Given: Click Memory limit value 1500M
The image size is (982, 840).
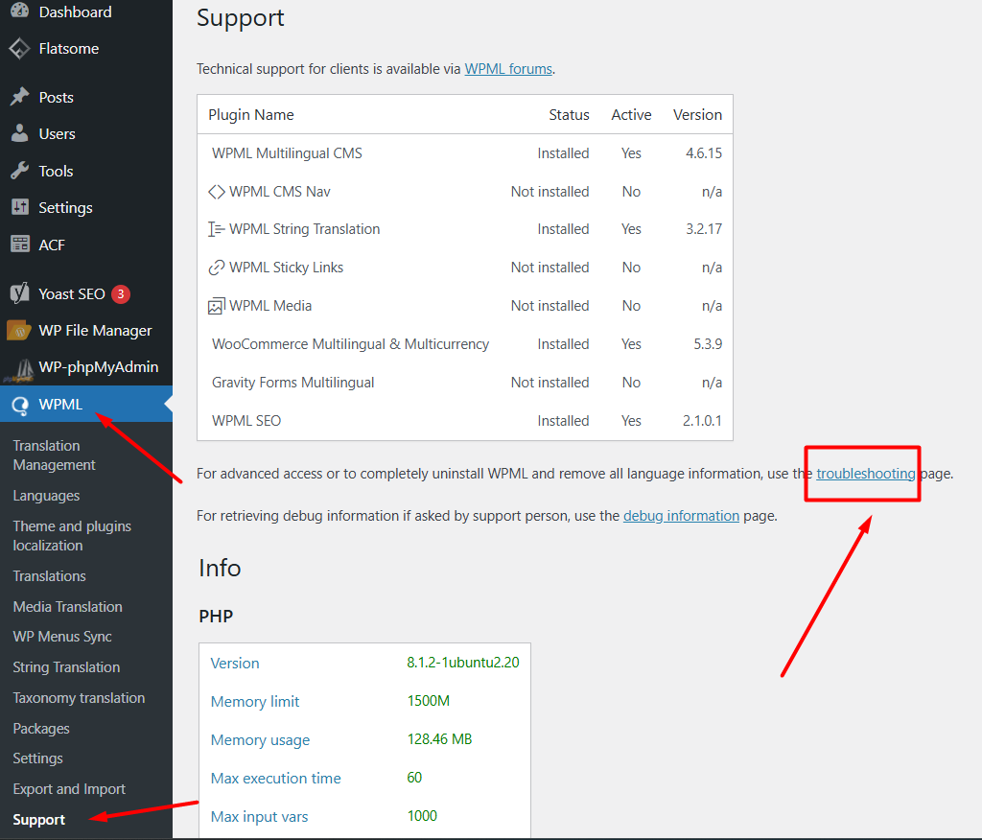Looking at the screenshot, I should (429, 701).
